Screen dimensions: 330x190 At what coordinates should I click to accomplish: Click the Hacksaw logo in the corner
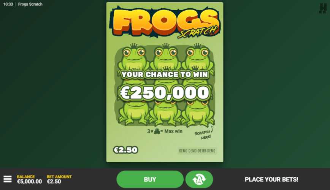pyautogui.click(x=323, y=8)
